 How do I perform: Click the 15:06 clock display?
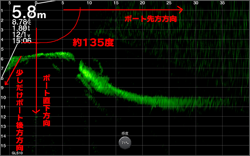22,41
